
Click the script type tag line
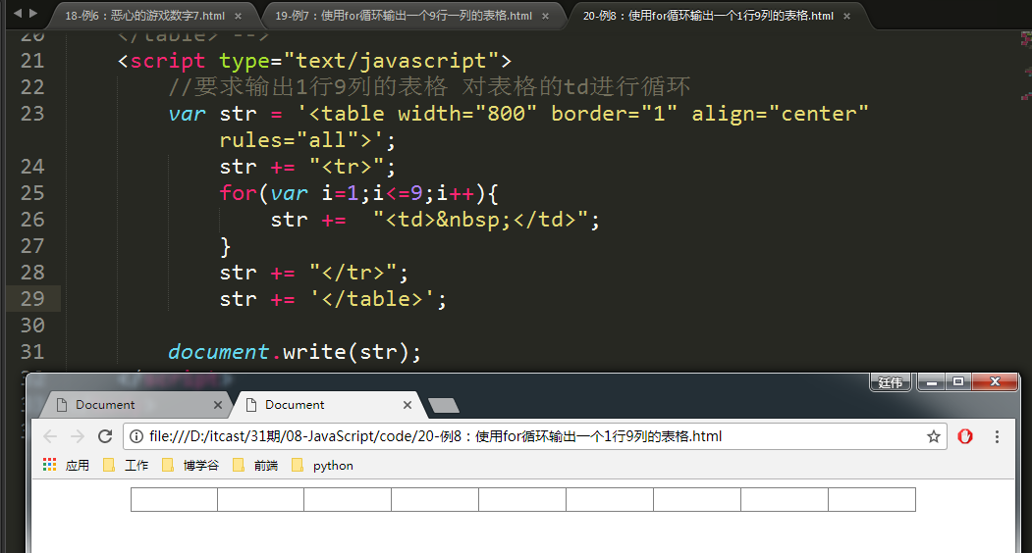point(314,61)
